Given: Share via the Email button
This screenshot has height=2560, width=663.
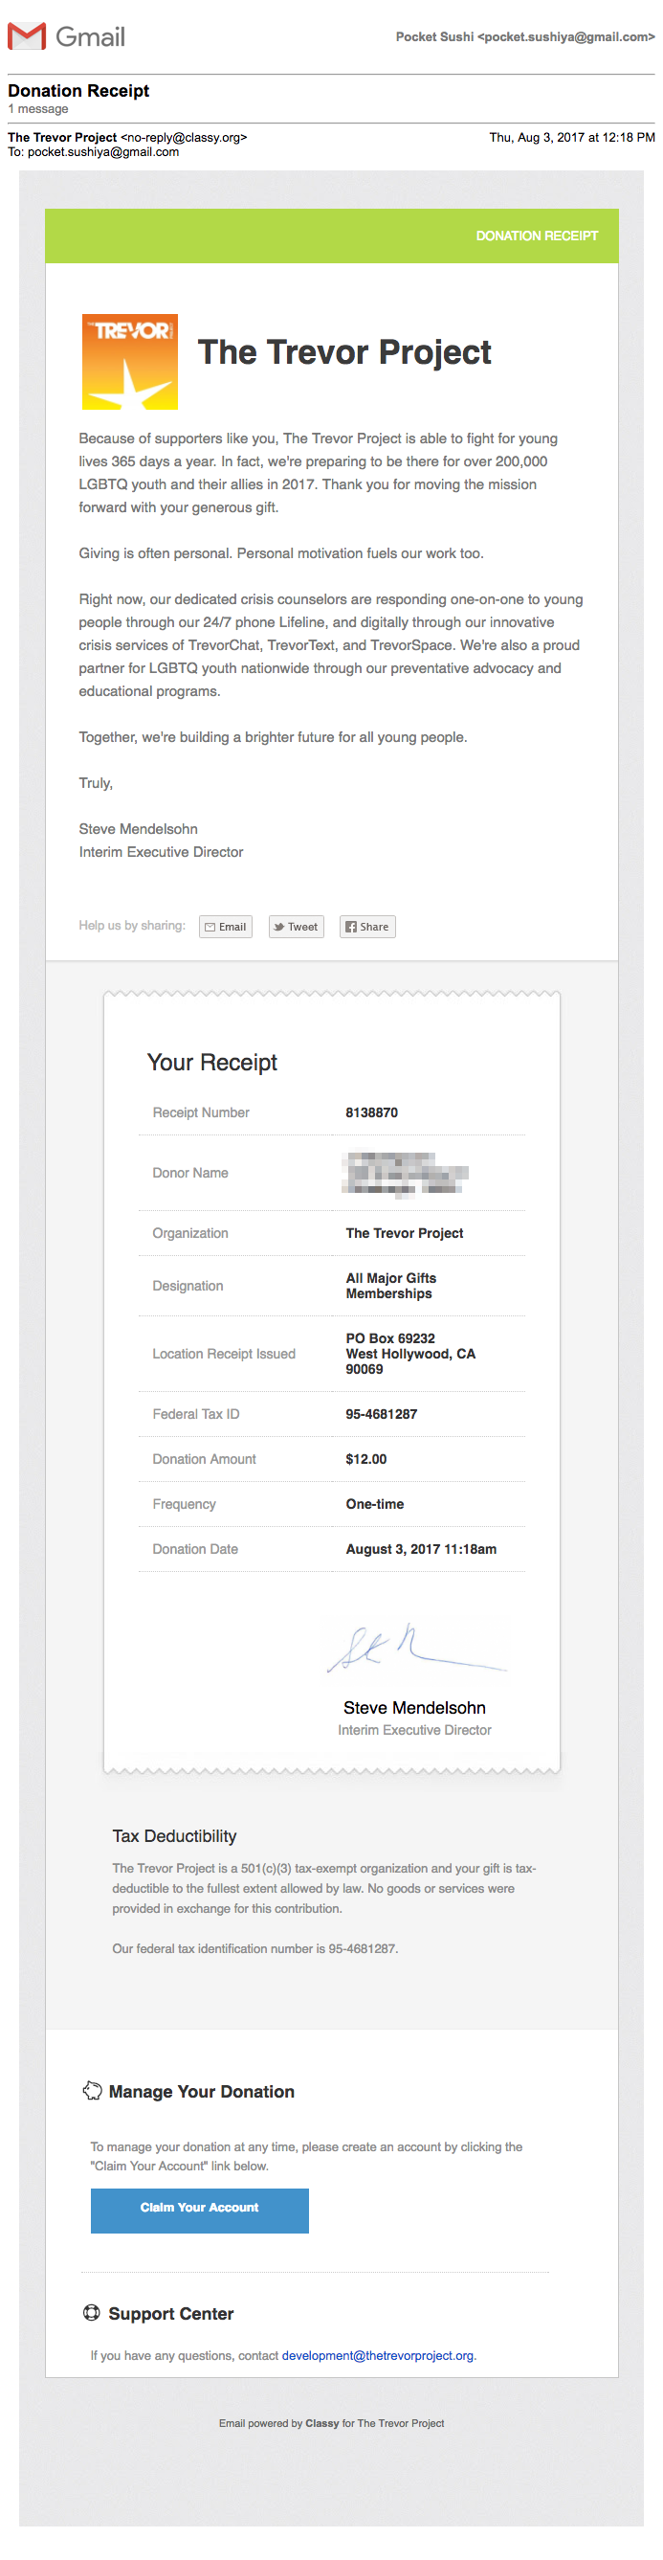Looking at the screenshot, I should (225, 926).
